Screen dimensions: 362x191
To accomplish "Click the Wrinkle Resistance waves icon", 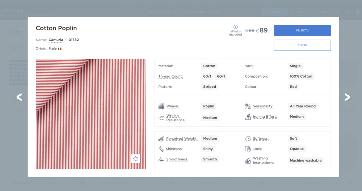I will [161, 118].
